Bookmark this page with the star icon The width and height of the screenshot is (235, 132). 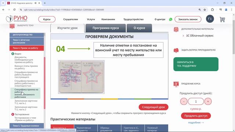[205, 10]
